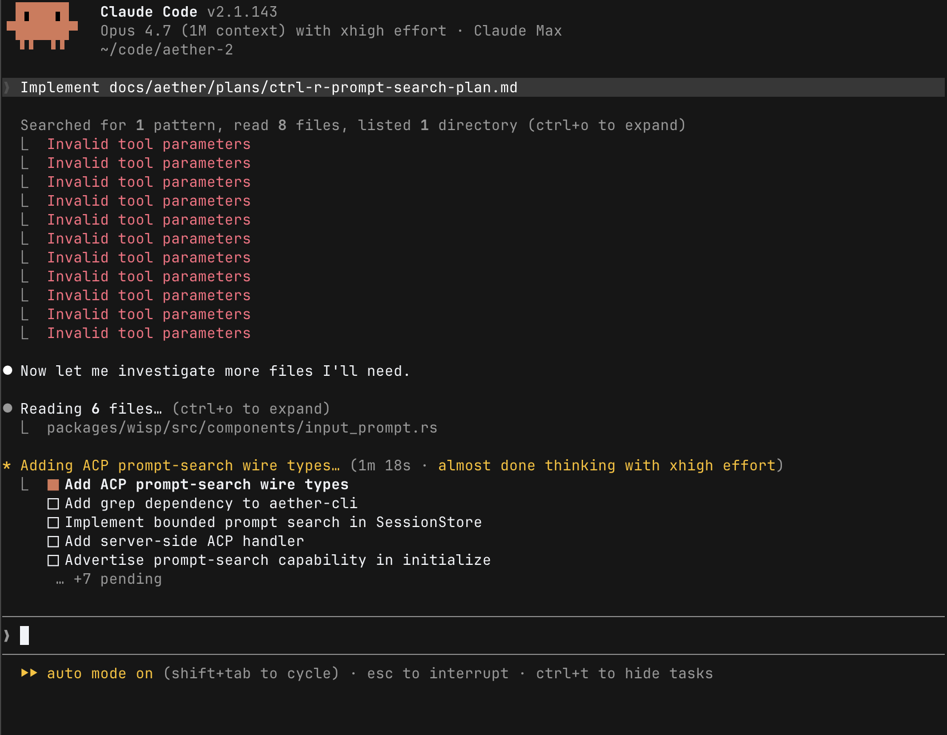Check the "Implement bounded prompt search in SessionStore" box
The image size is (947, 735).
[53, 523]
